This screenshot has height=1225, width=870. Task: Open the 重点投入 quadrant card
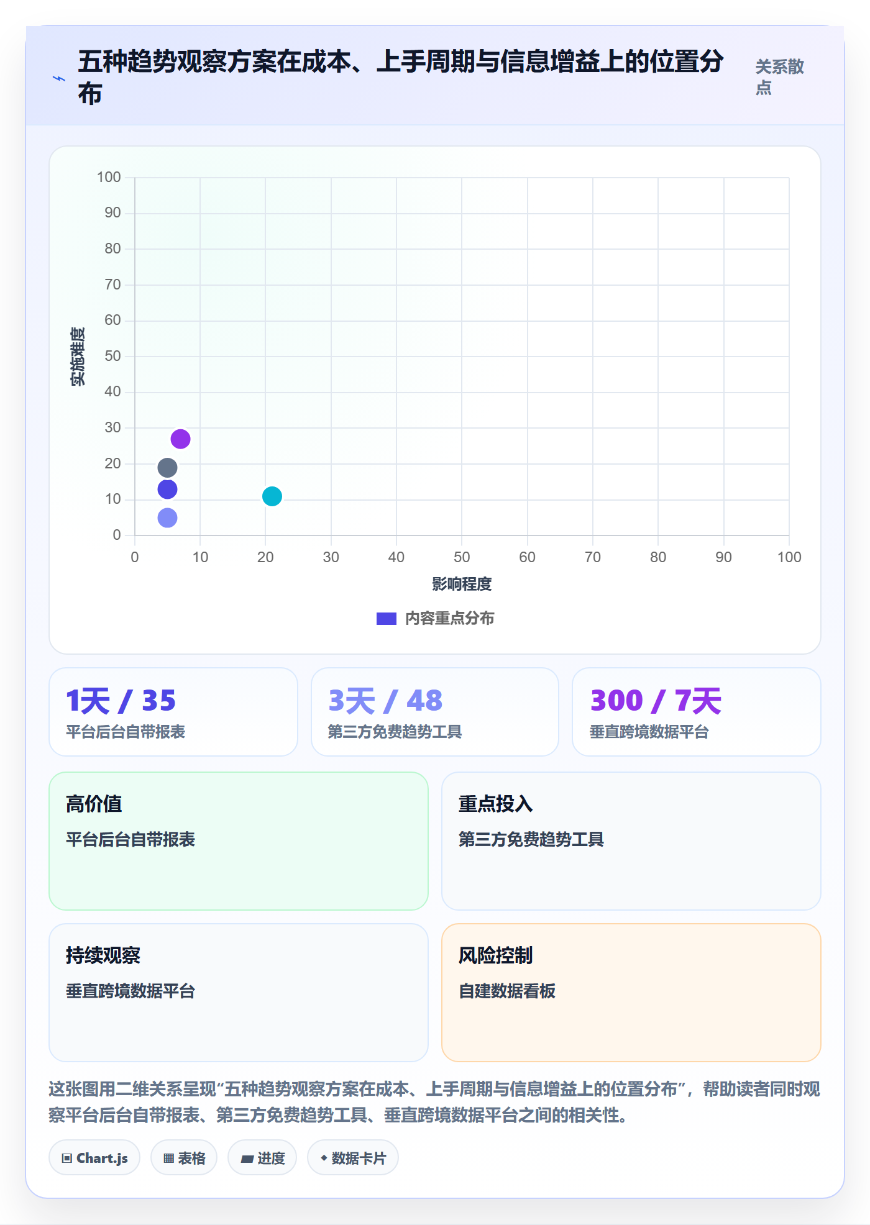pos(631,841)
